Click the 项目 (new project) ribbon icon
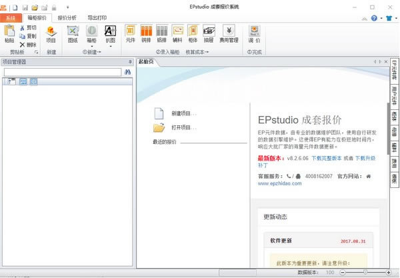The image size is (400, 278). (51, 33)
